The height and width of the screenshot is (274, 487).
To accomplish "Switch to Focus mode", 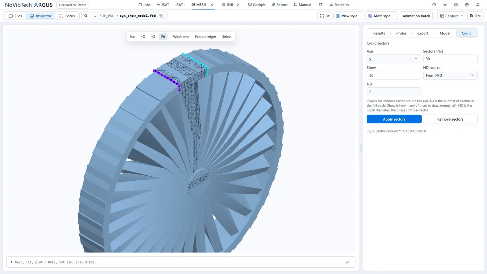I will click(x=67, y=16).
